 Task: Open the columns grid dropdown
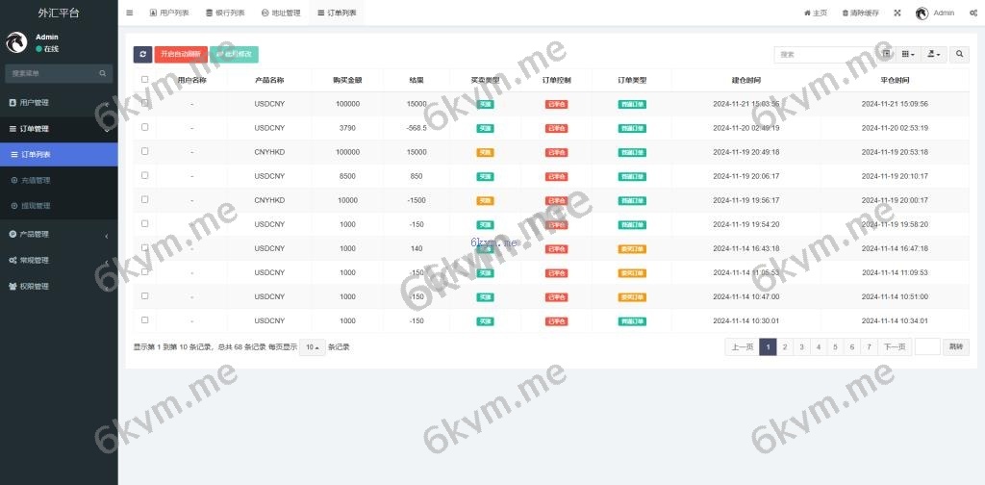[908, 55]
